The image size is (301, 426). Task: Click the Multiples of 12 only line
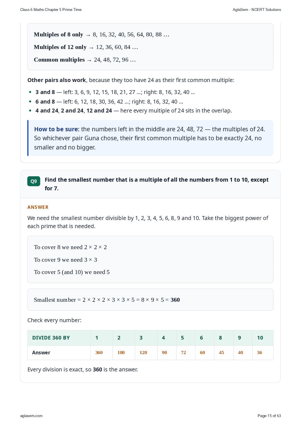(86, 47)
